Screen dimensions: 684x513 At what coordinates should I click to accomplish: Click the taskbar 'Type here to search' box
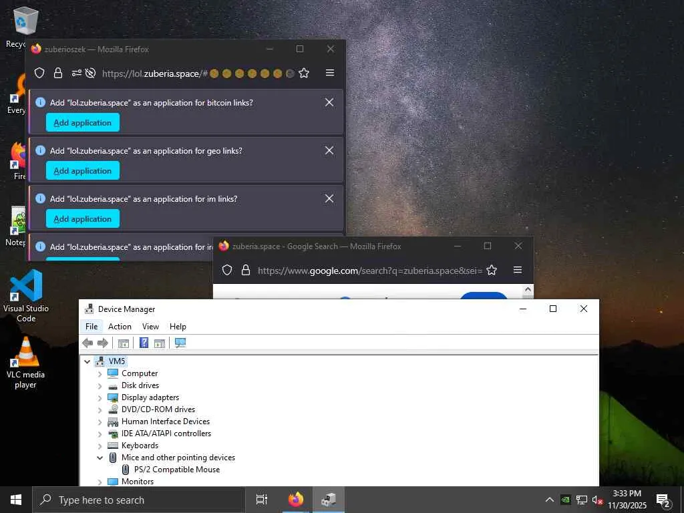point(138,500)
